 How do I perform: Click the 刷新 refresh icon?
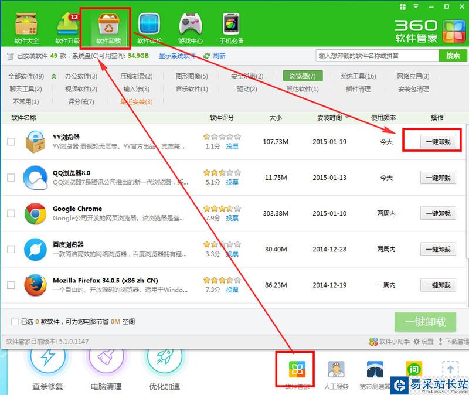point(207,56)
